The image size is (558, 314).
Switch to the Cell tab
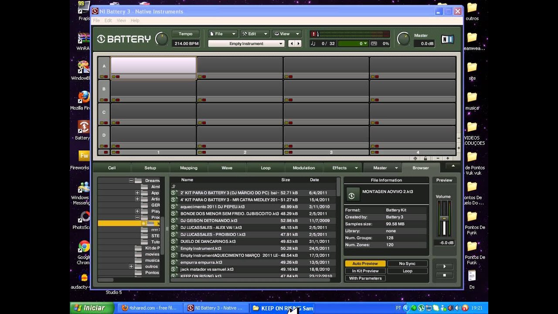pyautogui.click(x=112, y=168)
